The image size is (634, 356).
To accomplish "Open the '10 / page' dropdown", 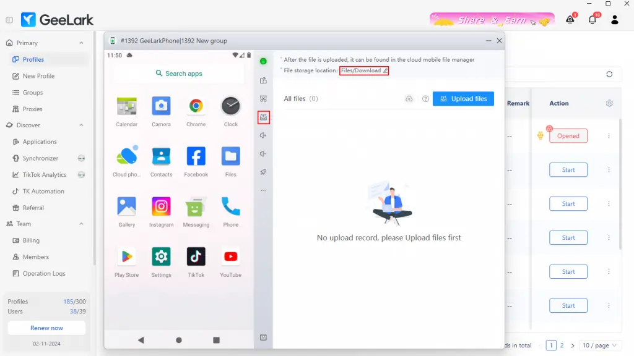I will pyautogui.click(x=599, y=345).
